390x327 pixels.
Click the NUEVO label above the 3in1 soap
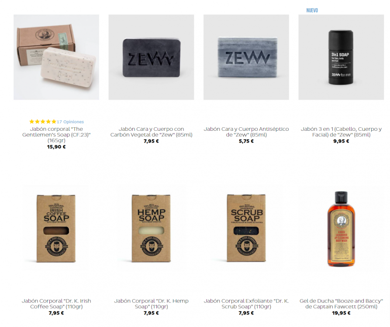312,10
